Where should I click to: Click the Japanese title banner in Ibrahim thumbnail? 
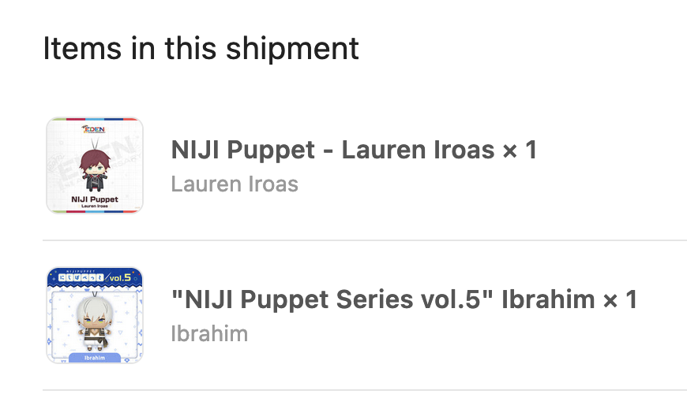tap(81, 277)
